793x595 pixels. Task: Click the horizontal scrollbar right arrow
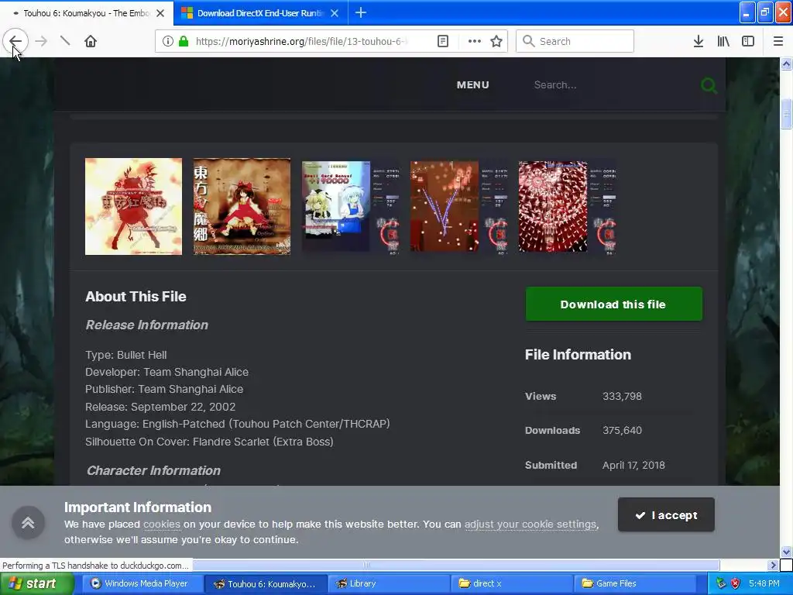(774, 565)
